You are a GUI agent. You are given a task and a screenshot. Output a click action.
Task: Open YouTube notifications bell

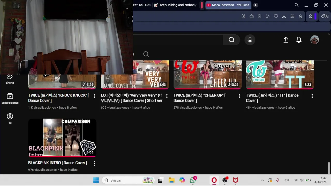pyautogui.click(x=299, y=40)
